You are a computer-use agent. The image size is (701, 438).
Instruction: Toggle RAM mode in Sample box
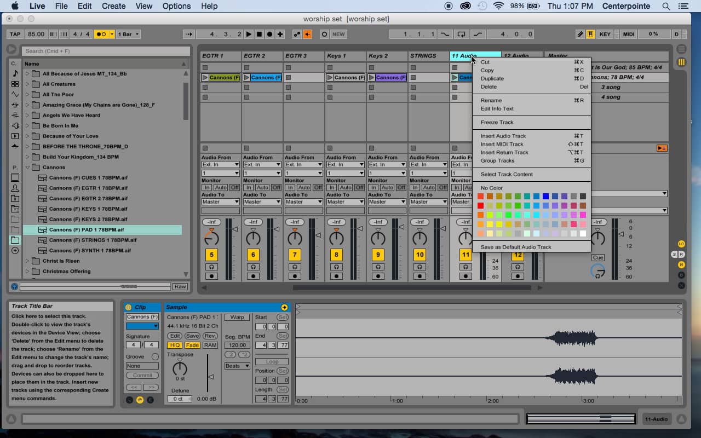pyautogui.click(x=210, y=345)
